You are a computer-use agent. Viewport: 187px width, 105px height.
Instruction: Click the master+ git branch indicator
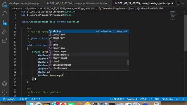(x=9, y=99)
